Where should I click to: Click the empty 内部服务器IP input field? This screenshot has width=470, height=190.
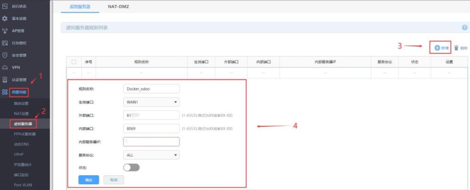coord(151,142)
